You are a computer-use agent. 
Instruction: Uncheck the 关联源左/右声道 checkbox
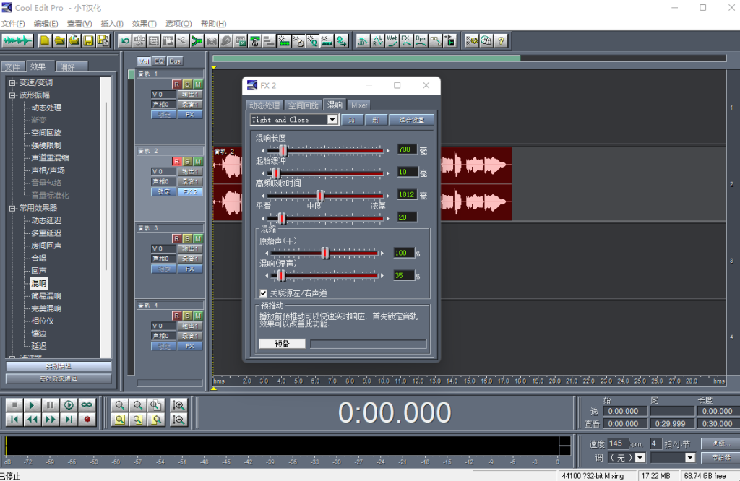point(264,293)
